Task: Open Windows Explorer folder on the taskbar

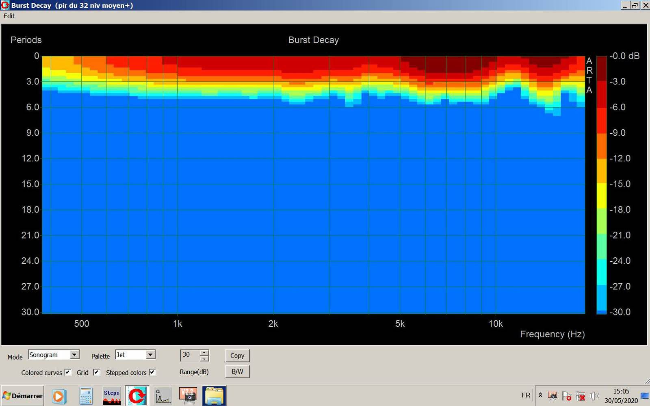Action: pyautogui.click(x=214, y=396)
